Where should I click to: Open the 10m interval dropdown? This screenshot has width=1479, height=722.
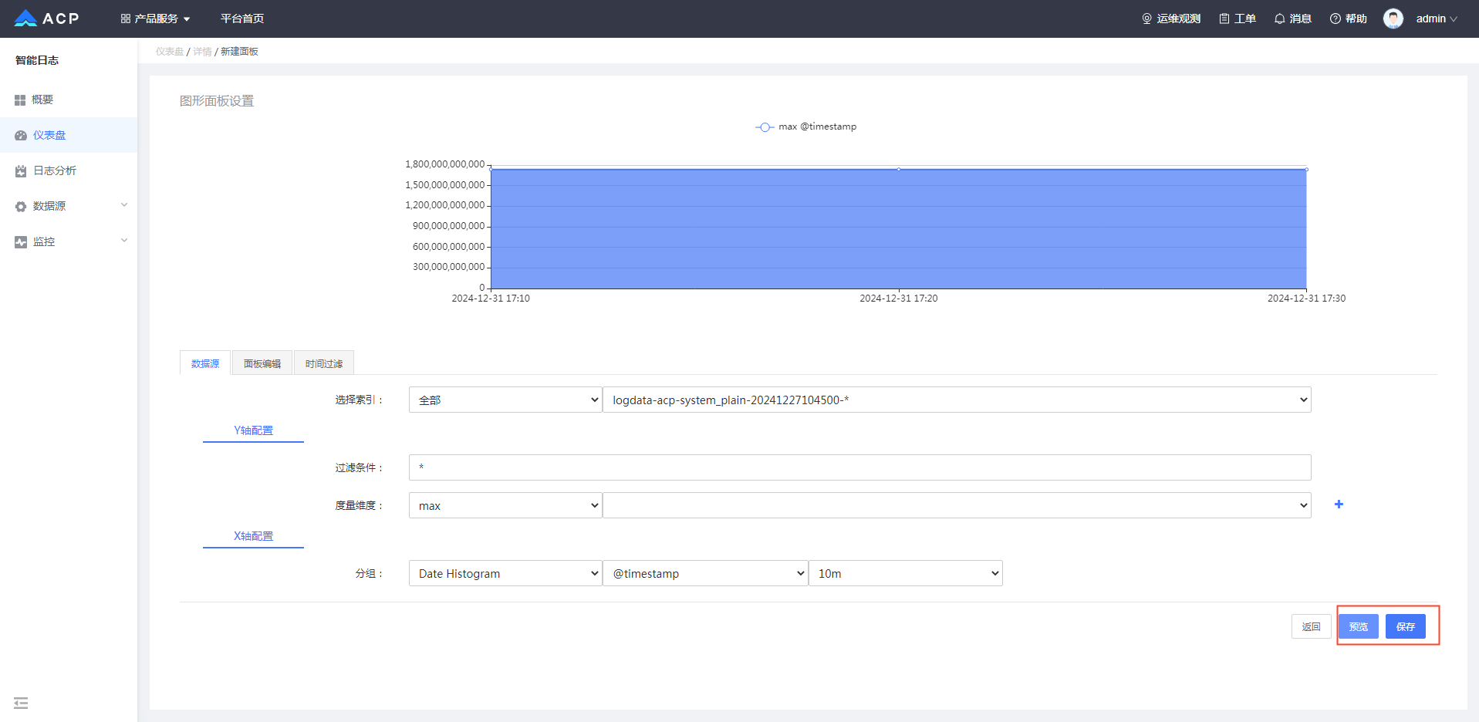point(906,573)
